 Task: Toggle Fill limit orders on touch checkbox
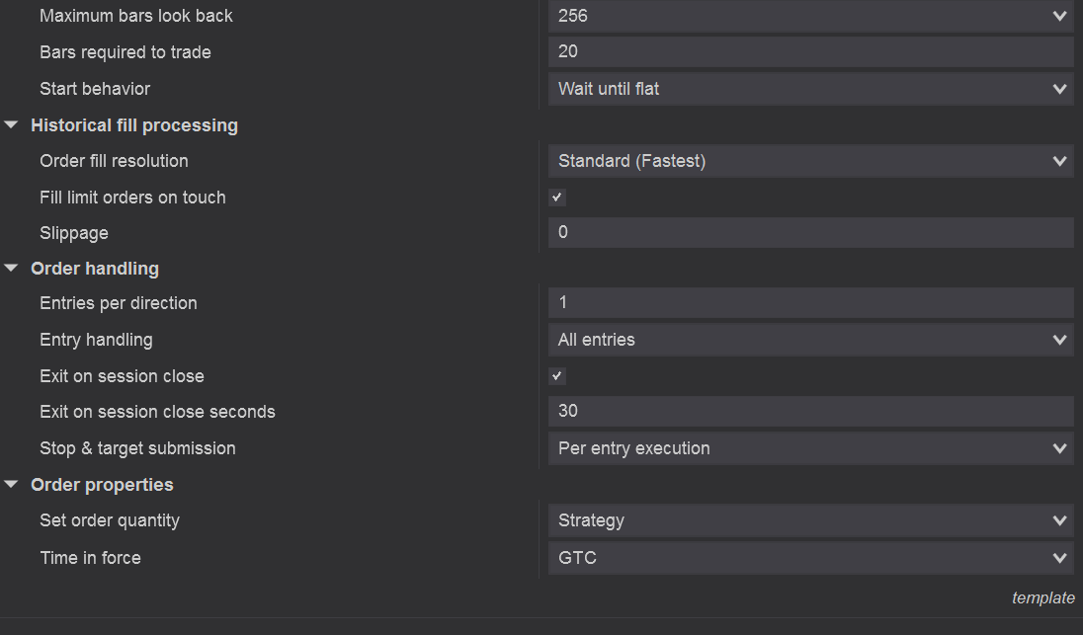[557, 198]
